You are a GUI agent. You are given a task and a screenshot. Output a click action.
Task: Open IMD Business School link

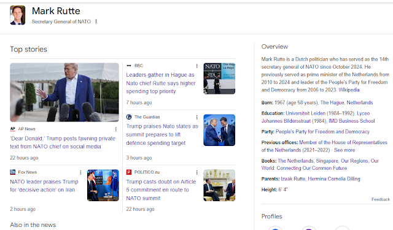click(352, 121)
